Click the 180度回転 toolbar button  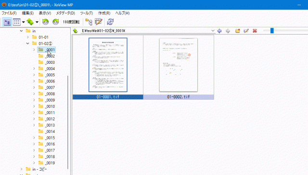point(71,22)
